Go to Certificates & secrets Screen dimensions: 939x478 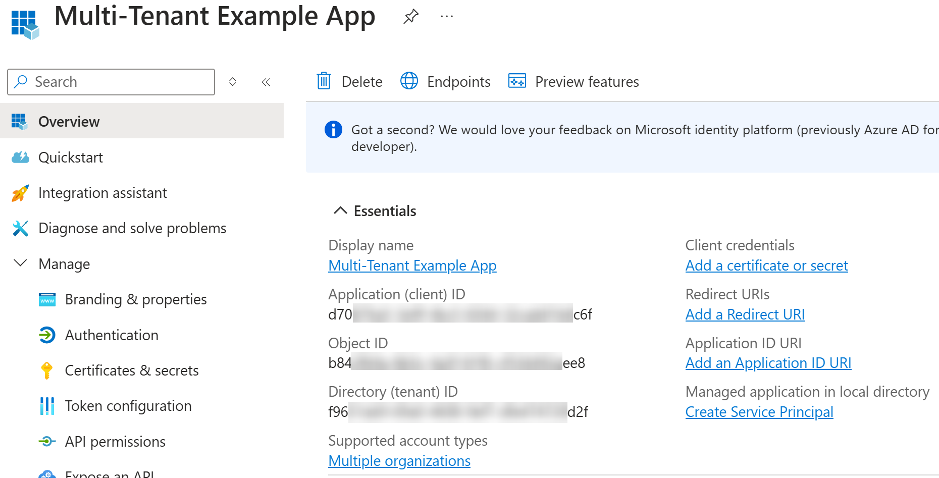coord(132,370)
